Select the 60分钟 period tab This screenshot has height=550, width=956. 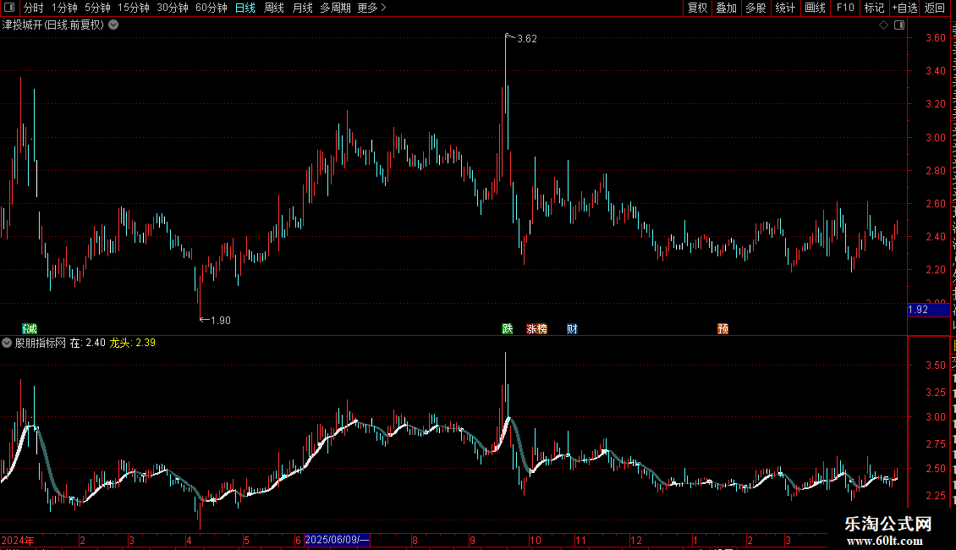click(212, 8)
